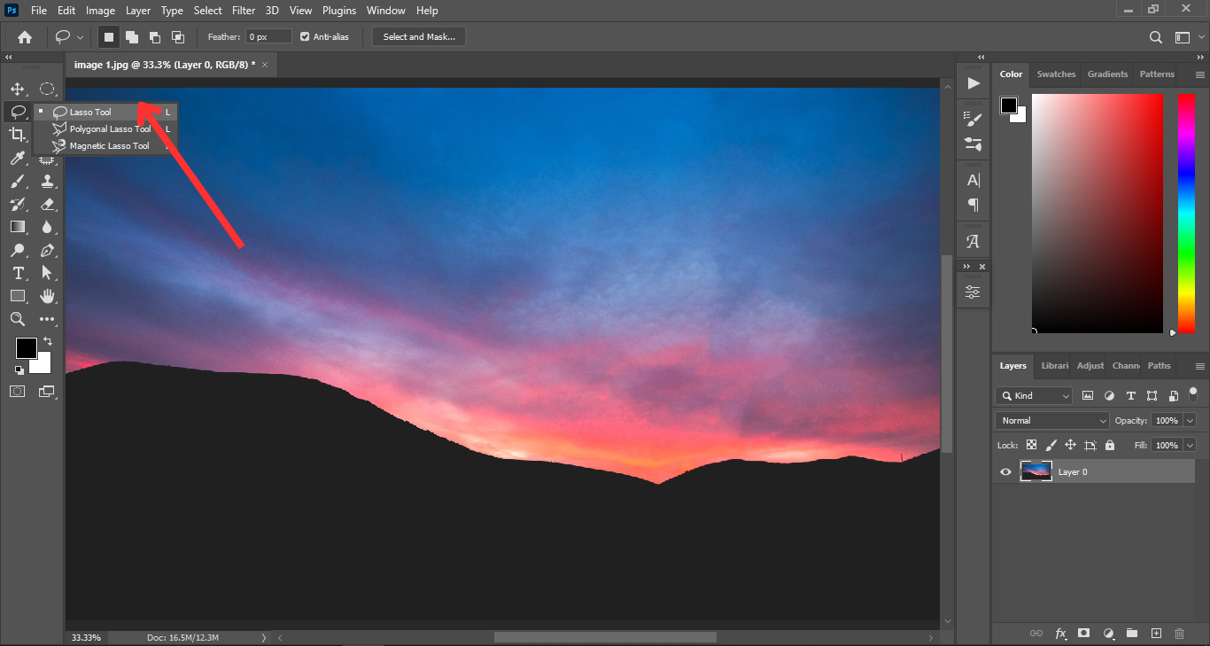The height and width of the screenshot is (646, 1210).
Task: Select the Elliptical Marquee tool
Action: click(x=47, y=89)
